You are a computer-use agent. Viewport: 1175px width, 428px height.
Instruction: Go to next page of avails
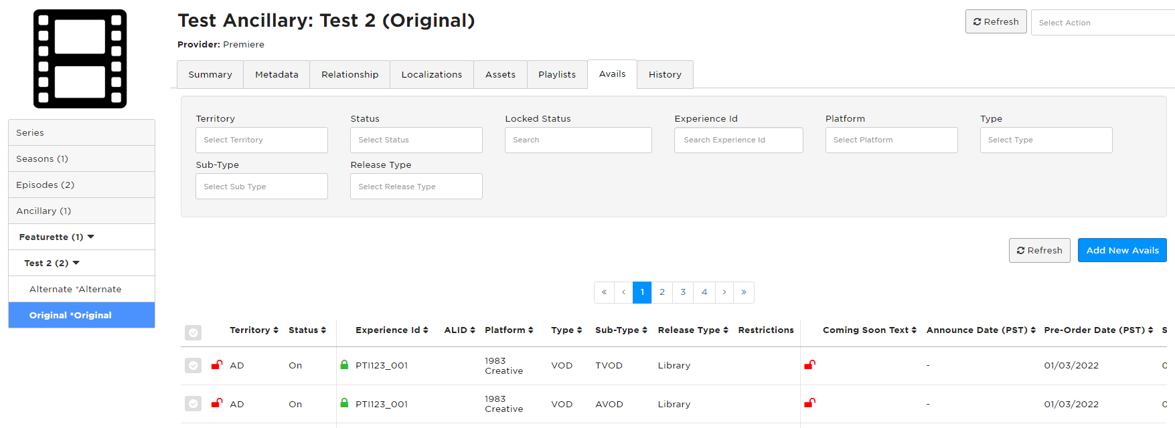point(724,292)
